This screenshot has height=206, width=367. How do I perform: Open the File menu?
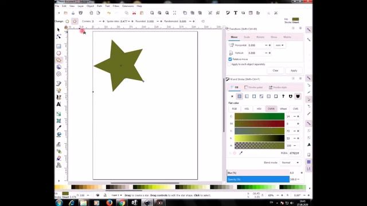[x=57, y=6]
